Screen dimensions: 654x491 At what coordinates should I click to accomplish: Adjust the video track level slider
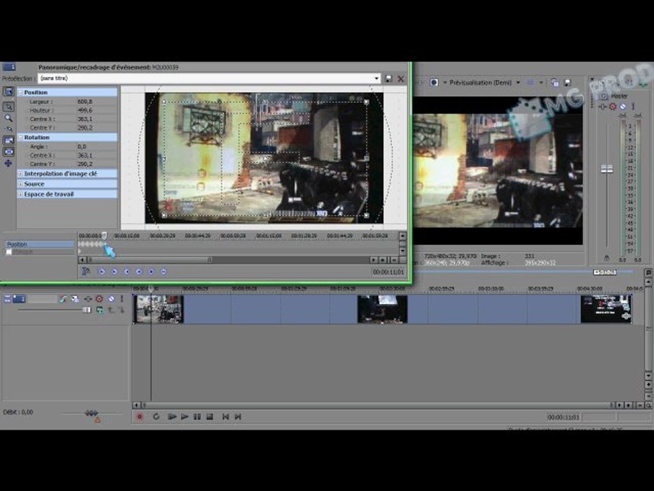point(87,310)
